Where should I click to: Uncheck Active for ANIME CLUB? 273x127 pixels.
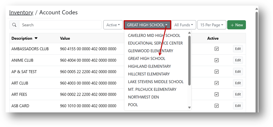pyautogui.click(x=216, y=60)
